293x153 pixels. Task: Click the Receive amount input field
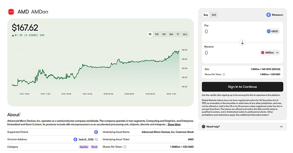click(x=231, y=53)
